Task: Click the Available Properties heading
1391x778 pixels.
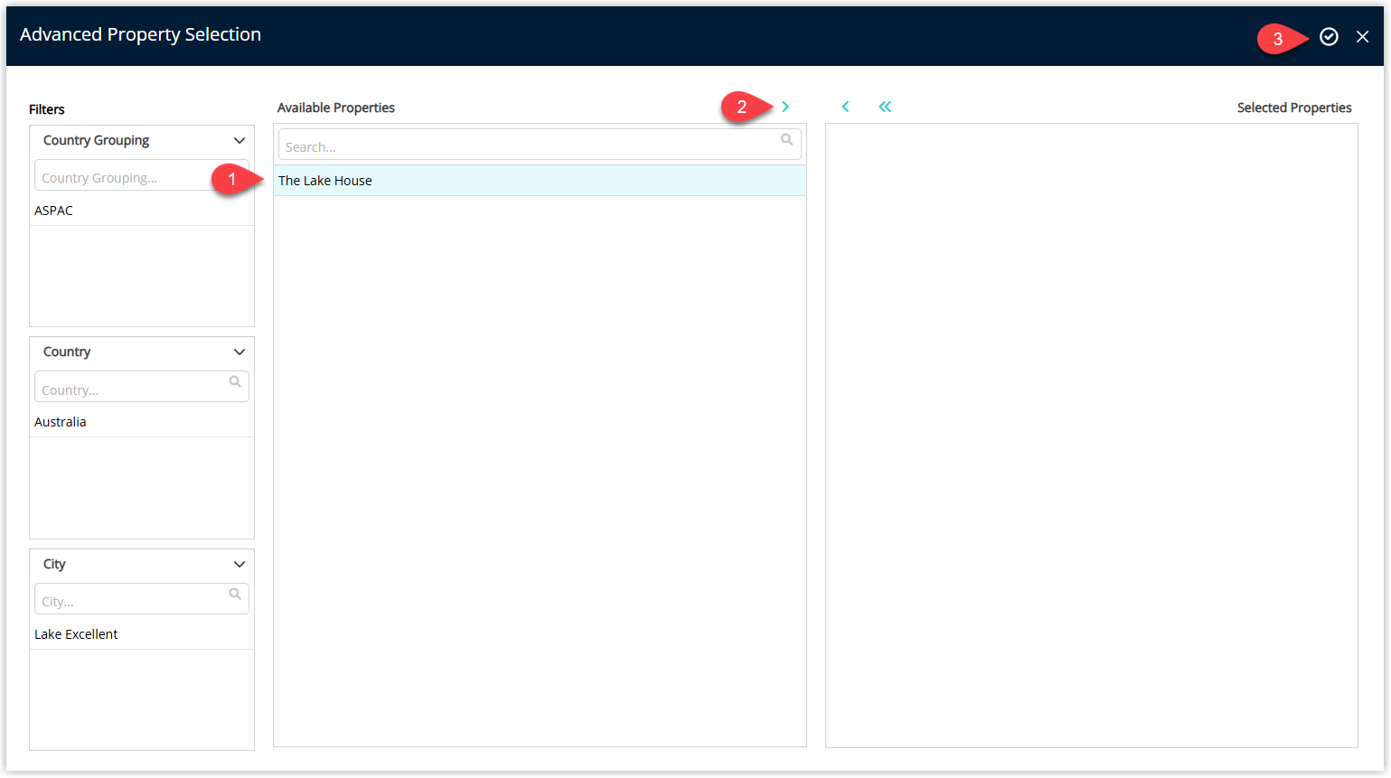Action: pyautogui.click(x=336, y=108)
